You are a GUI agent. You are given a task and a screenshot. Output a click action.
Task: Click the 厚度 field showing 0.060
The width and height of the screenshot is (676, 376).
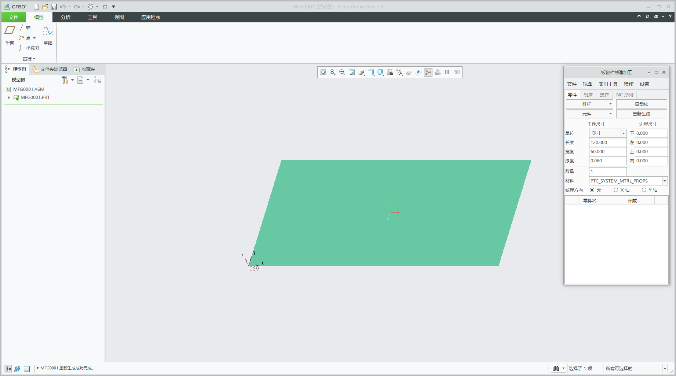pyautogui.click(x=608, y=161)
